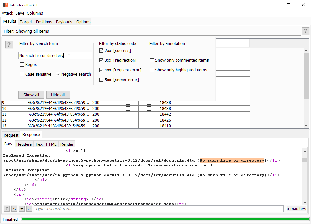
Task: Click length value 18410 in row 13
Action: 166,126
